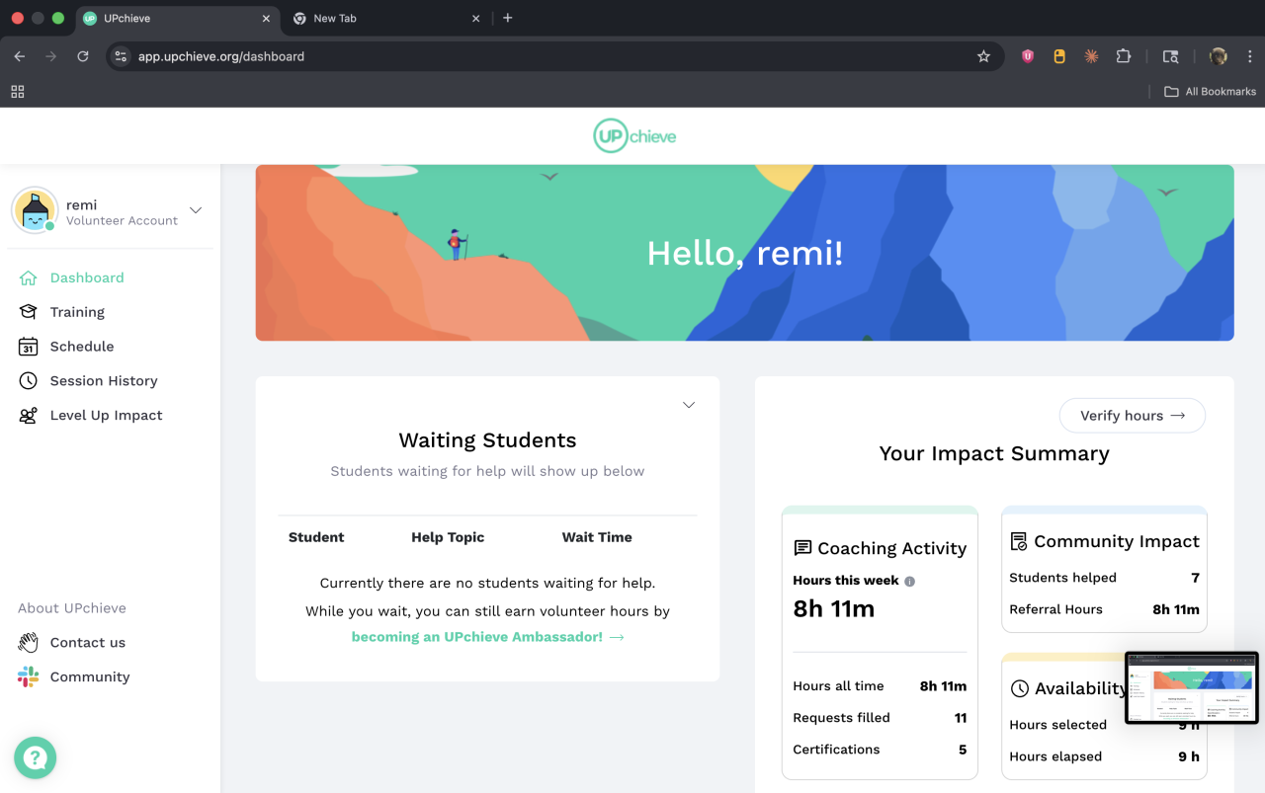
Task: Open the All Bookmarks folder
Action: (x=1210, y=92)
